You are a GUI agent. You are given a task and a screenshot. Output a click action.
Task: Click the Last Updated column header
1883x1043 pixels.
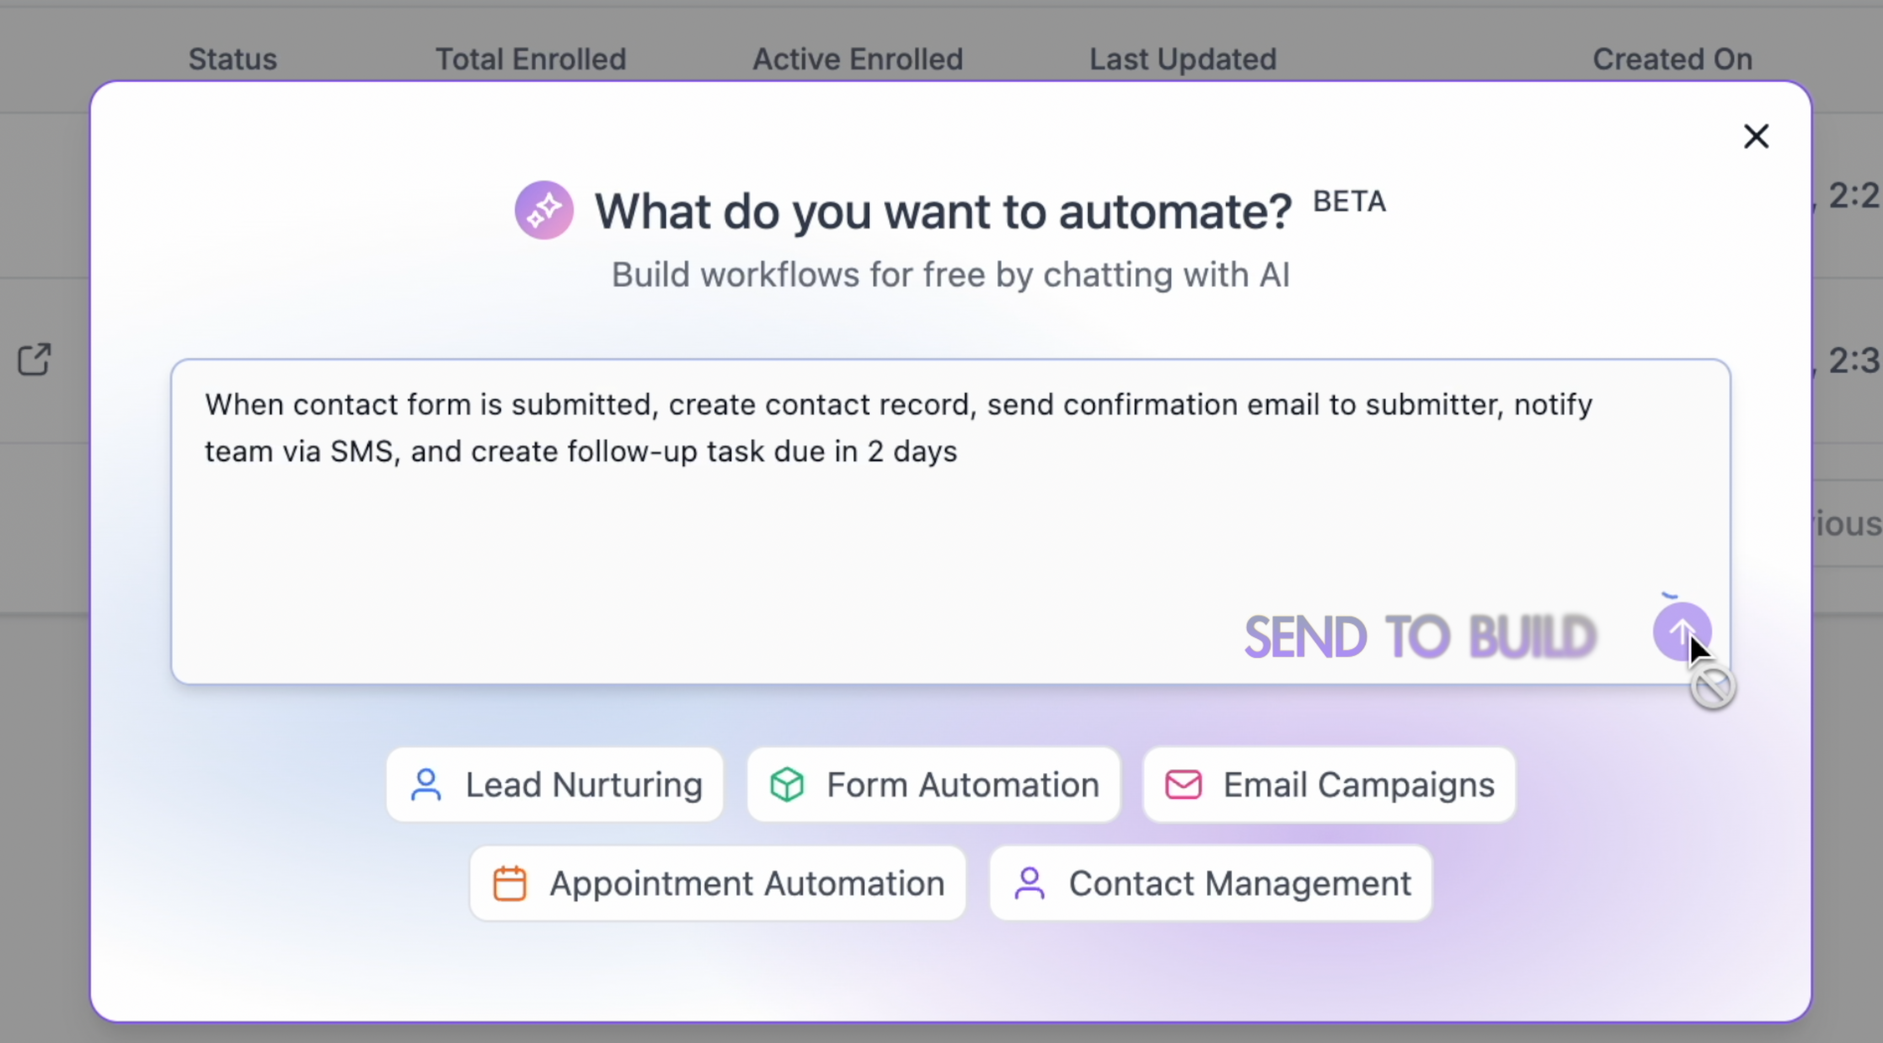(1183, 59)
